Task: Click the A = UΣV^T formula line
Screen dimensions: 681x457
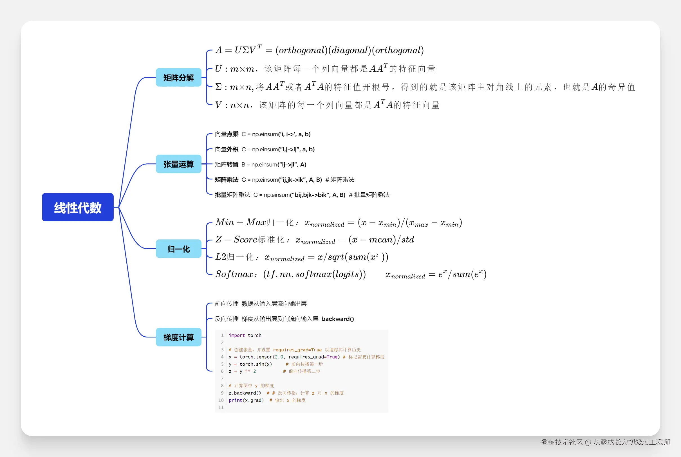Action: click(x=319, y=50)
